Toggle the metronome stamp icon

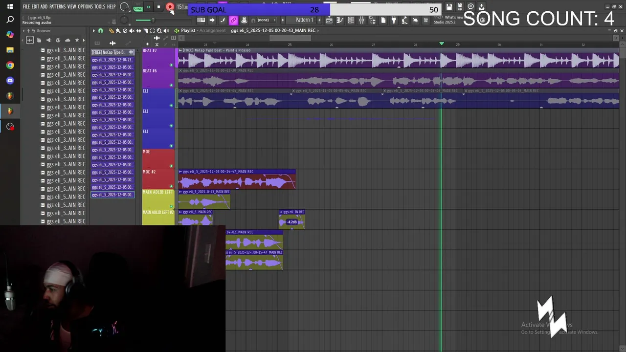[244, 20]
